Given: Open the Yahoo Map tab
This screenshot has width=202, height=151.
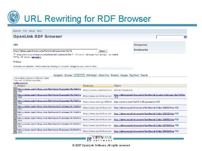Looking at the screenshot, I should [x=104, y=75].
